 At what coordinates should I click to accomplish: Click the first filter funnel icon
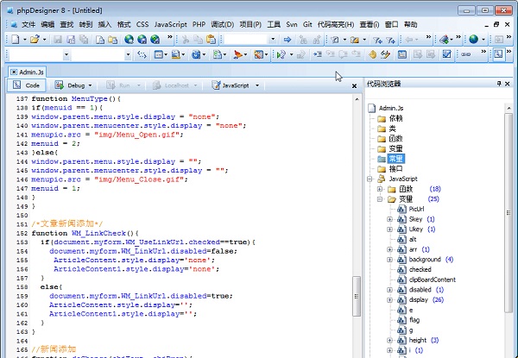(377, 40)
